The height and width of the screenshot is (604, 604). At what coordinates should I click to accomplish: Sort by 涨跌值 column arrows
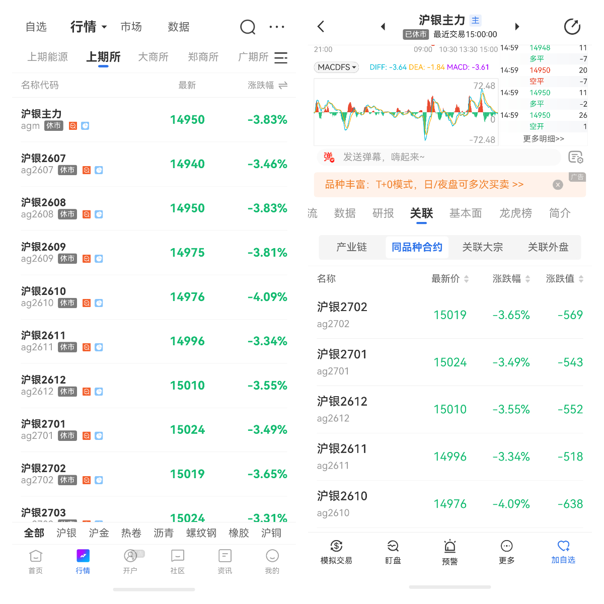(581, 279)
